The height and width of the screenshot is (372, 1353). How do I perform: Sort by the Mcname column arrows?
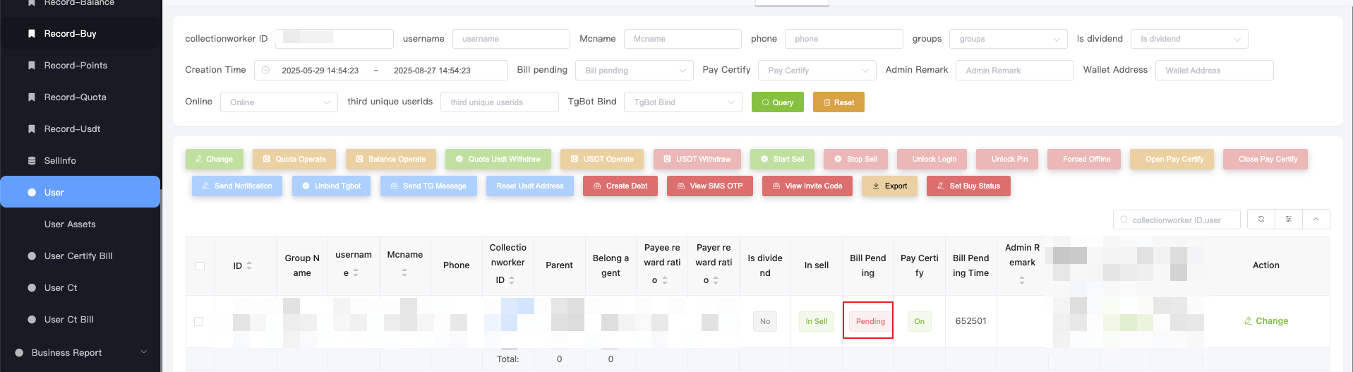click(x=404, y=272)
